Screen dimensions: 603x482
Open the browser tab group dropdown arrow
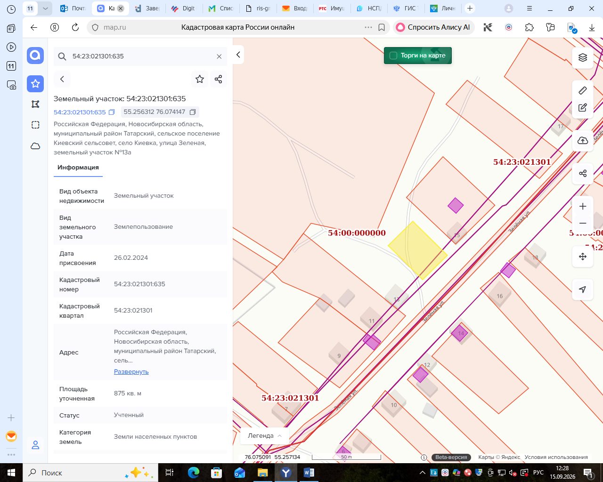[x=45, y=8]
